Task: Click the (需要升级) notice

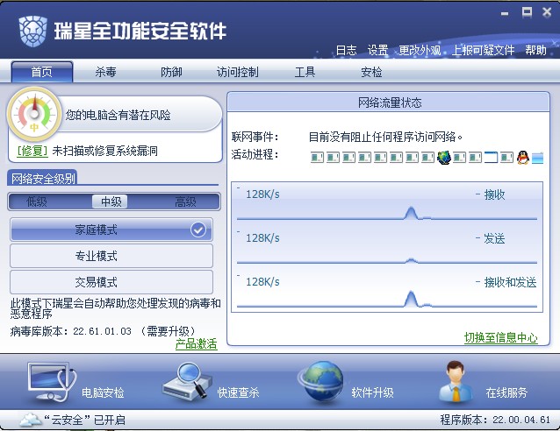Action: coord(167,331)
